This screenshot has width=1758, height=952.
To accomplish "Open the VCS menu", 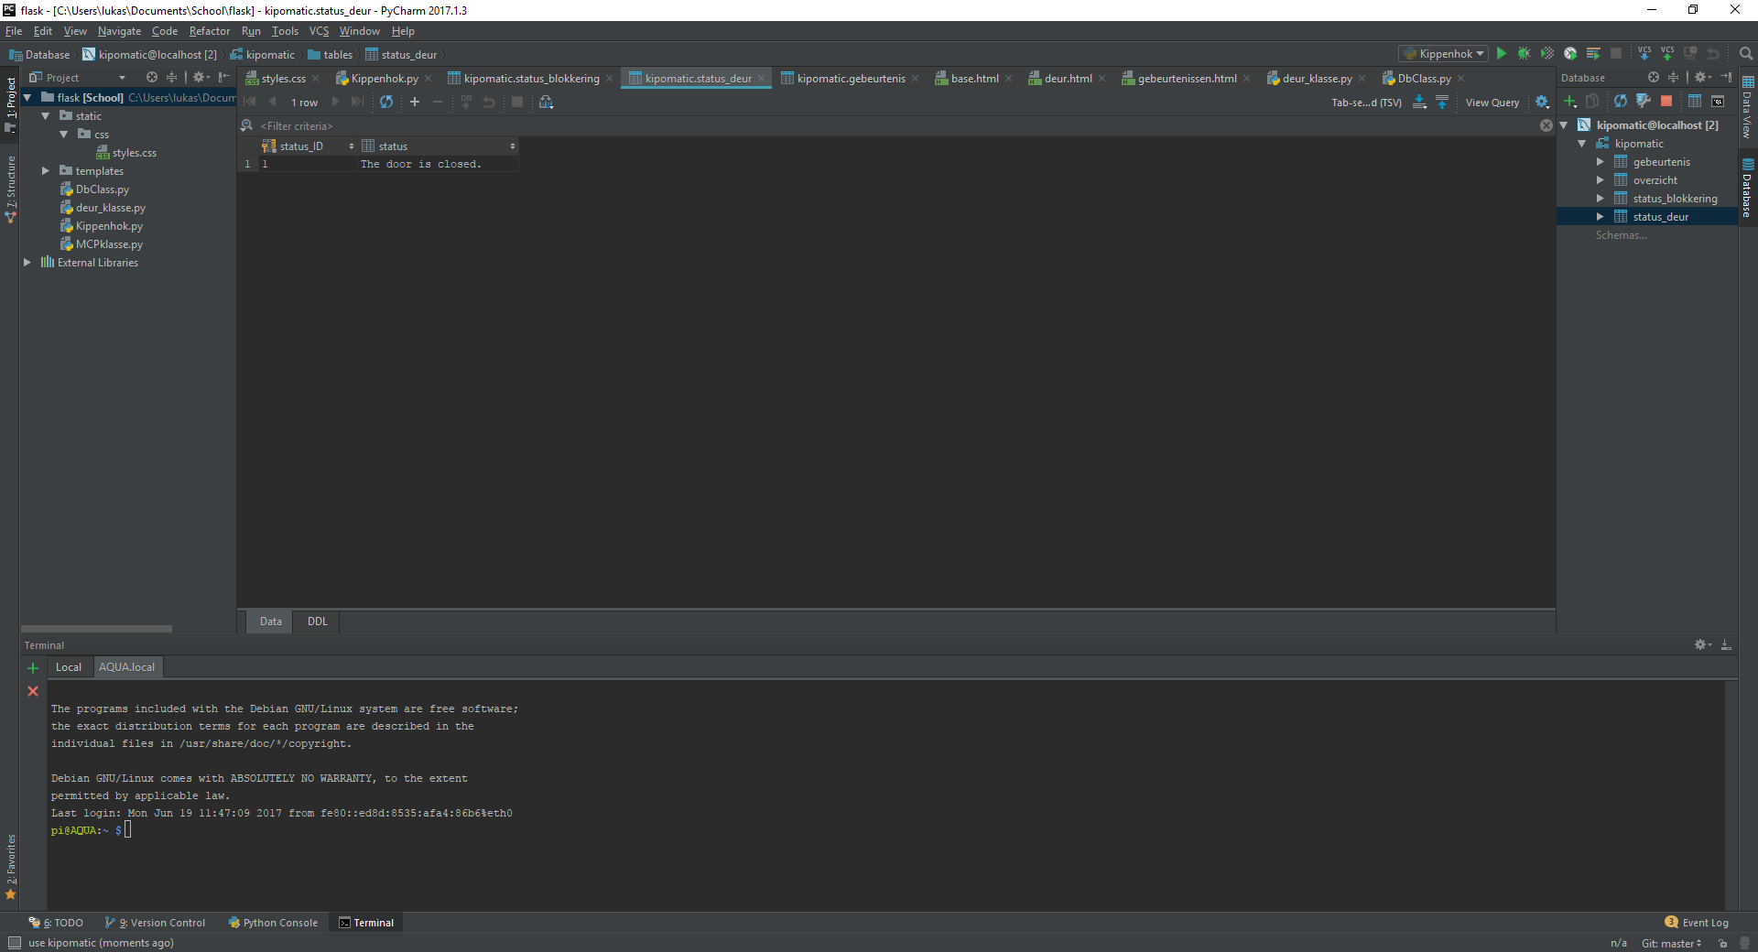I will coord(319,31).
